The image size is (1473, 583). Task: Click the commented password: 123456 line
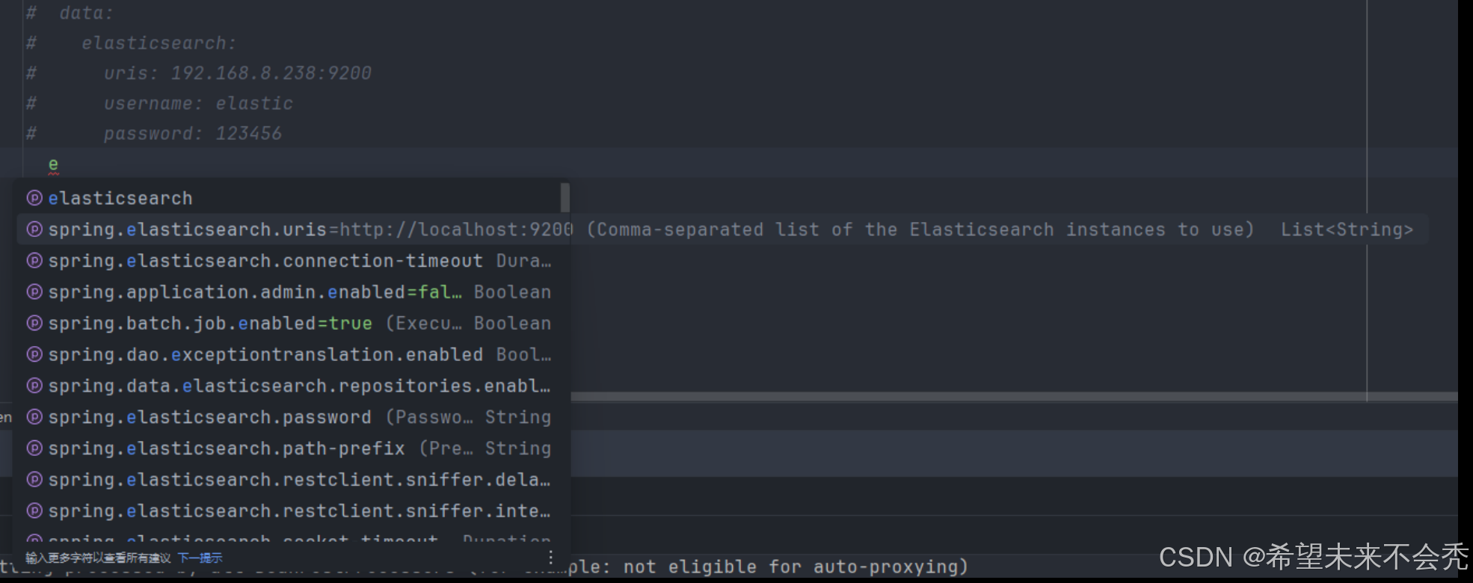pyautogui.click(x=192, y=134)
